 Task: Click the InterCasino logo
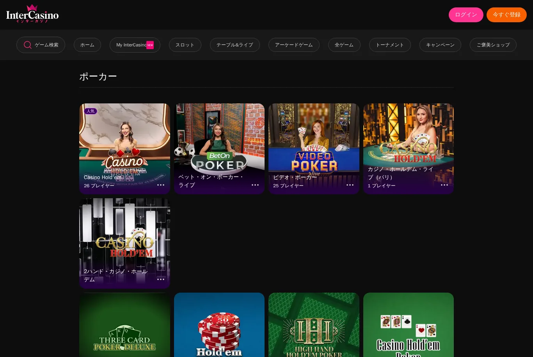32,14
